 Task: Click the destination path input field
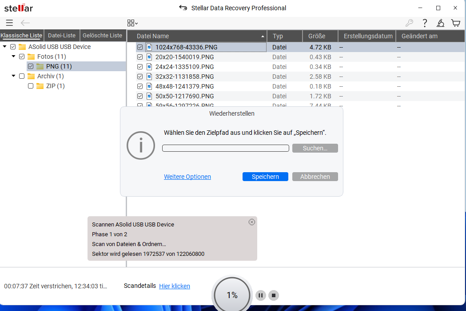tap(225, 148)
